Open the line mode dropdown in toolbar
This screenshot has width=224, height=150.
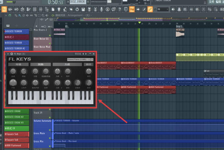(163, 10)
